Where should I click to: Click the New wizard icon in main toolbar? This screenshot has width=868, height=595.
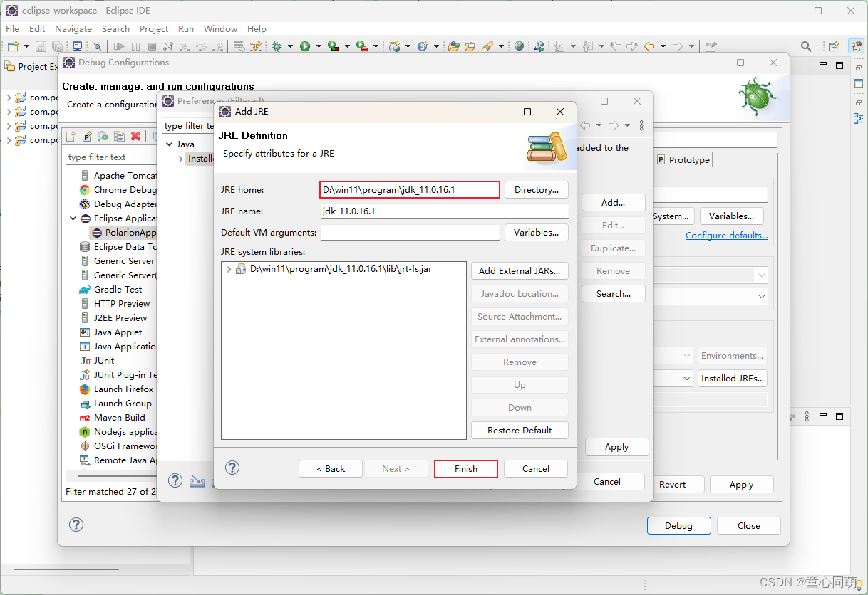13,46
